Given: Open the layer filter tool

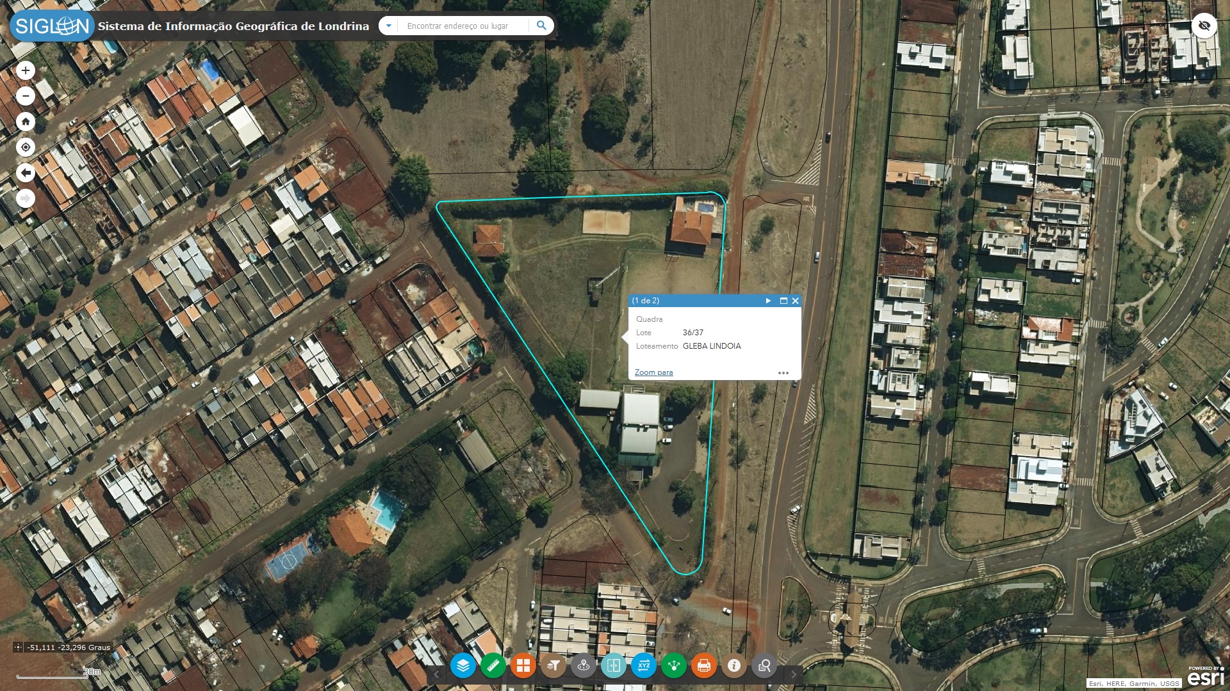Looking at the screenshot, I should click(553, 666).
